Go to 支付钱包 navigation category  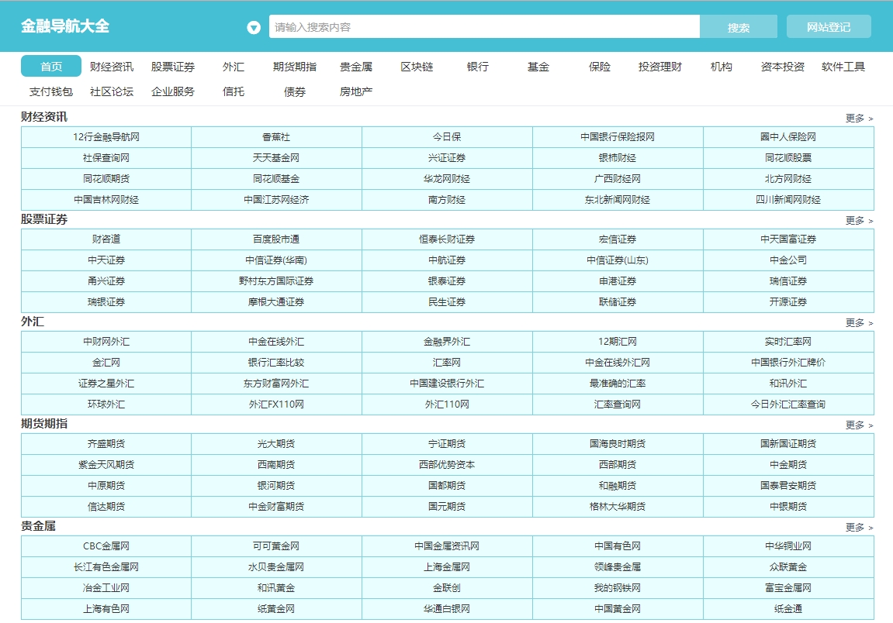coord(51,91)
